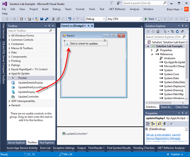Switch to Test Explorer tab

coord(47,143)
